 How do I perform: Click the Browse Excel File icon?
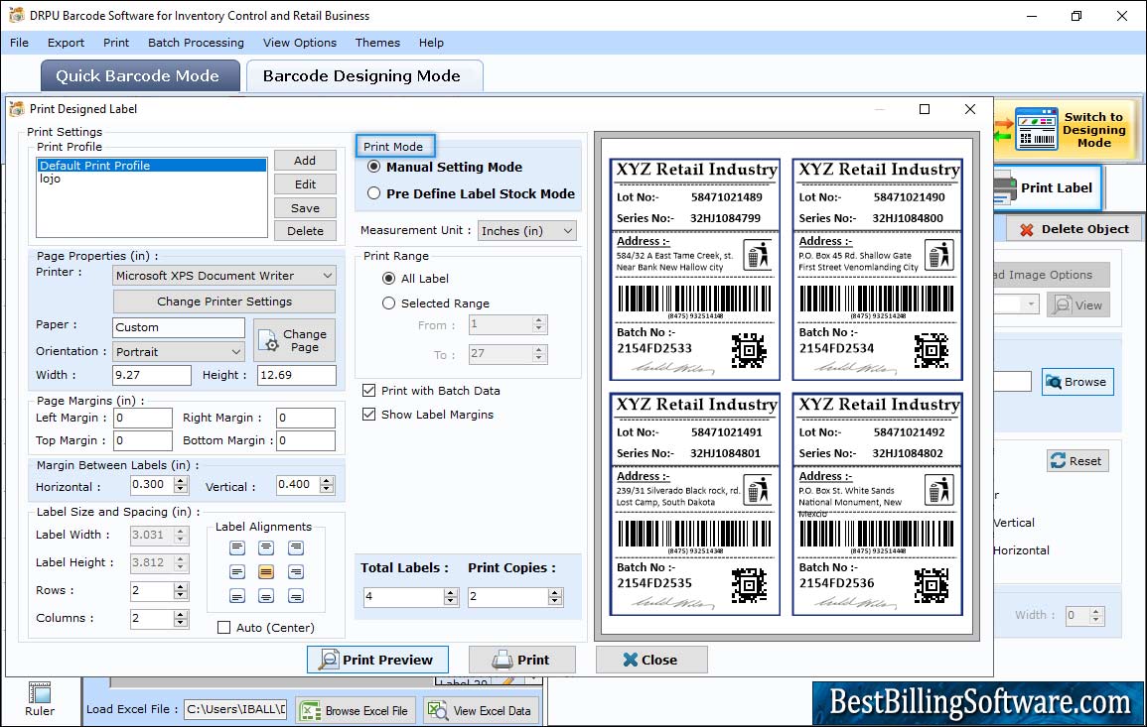click(311, 710)
